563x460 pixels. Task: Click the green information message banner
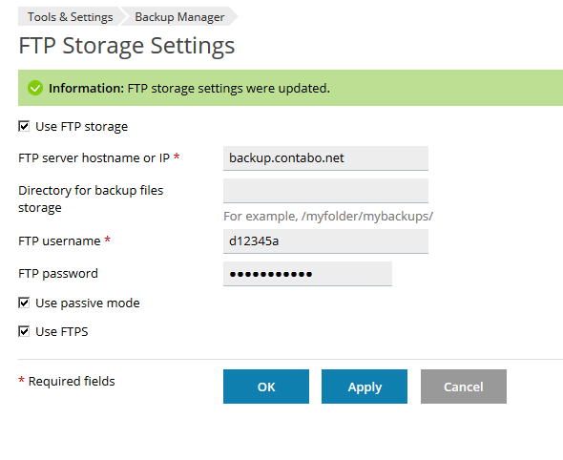click(290, 88)
